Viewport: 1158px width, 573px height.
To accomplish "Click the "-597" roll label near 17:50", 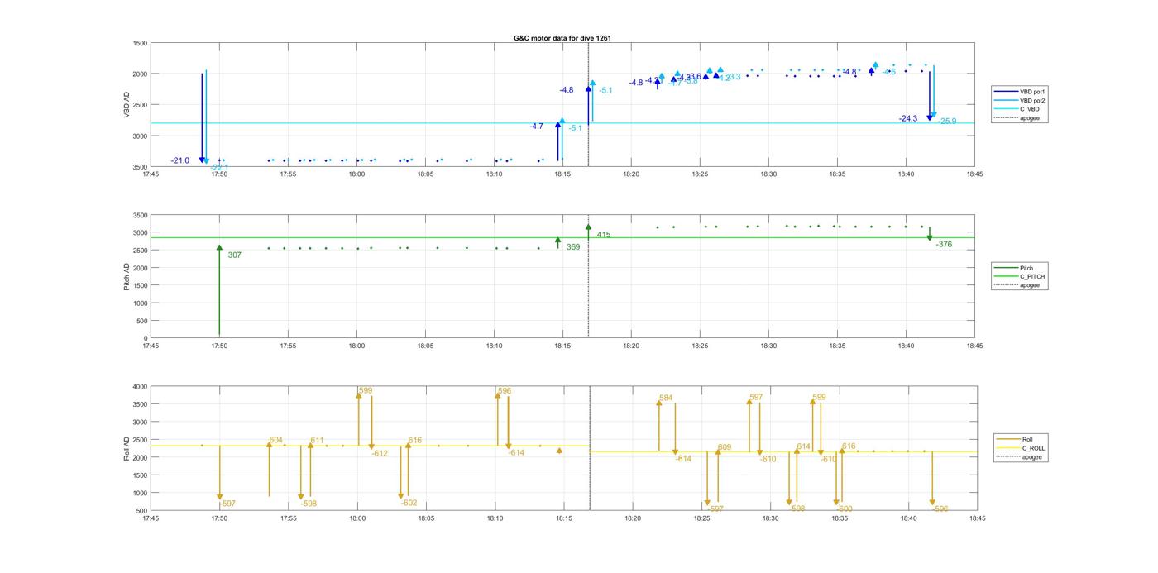I will click(227, 504).
